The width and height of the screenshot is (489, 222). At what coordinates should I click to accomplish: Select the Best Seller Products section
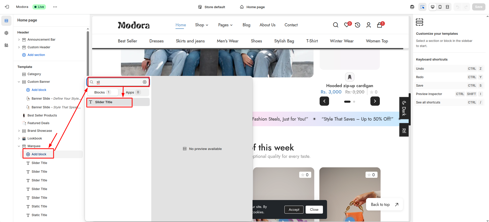point(42,115)
